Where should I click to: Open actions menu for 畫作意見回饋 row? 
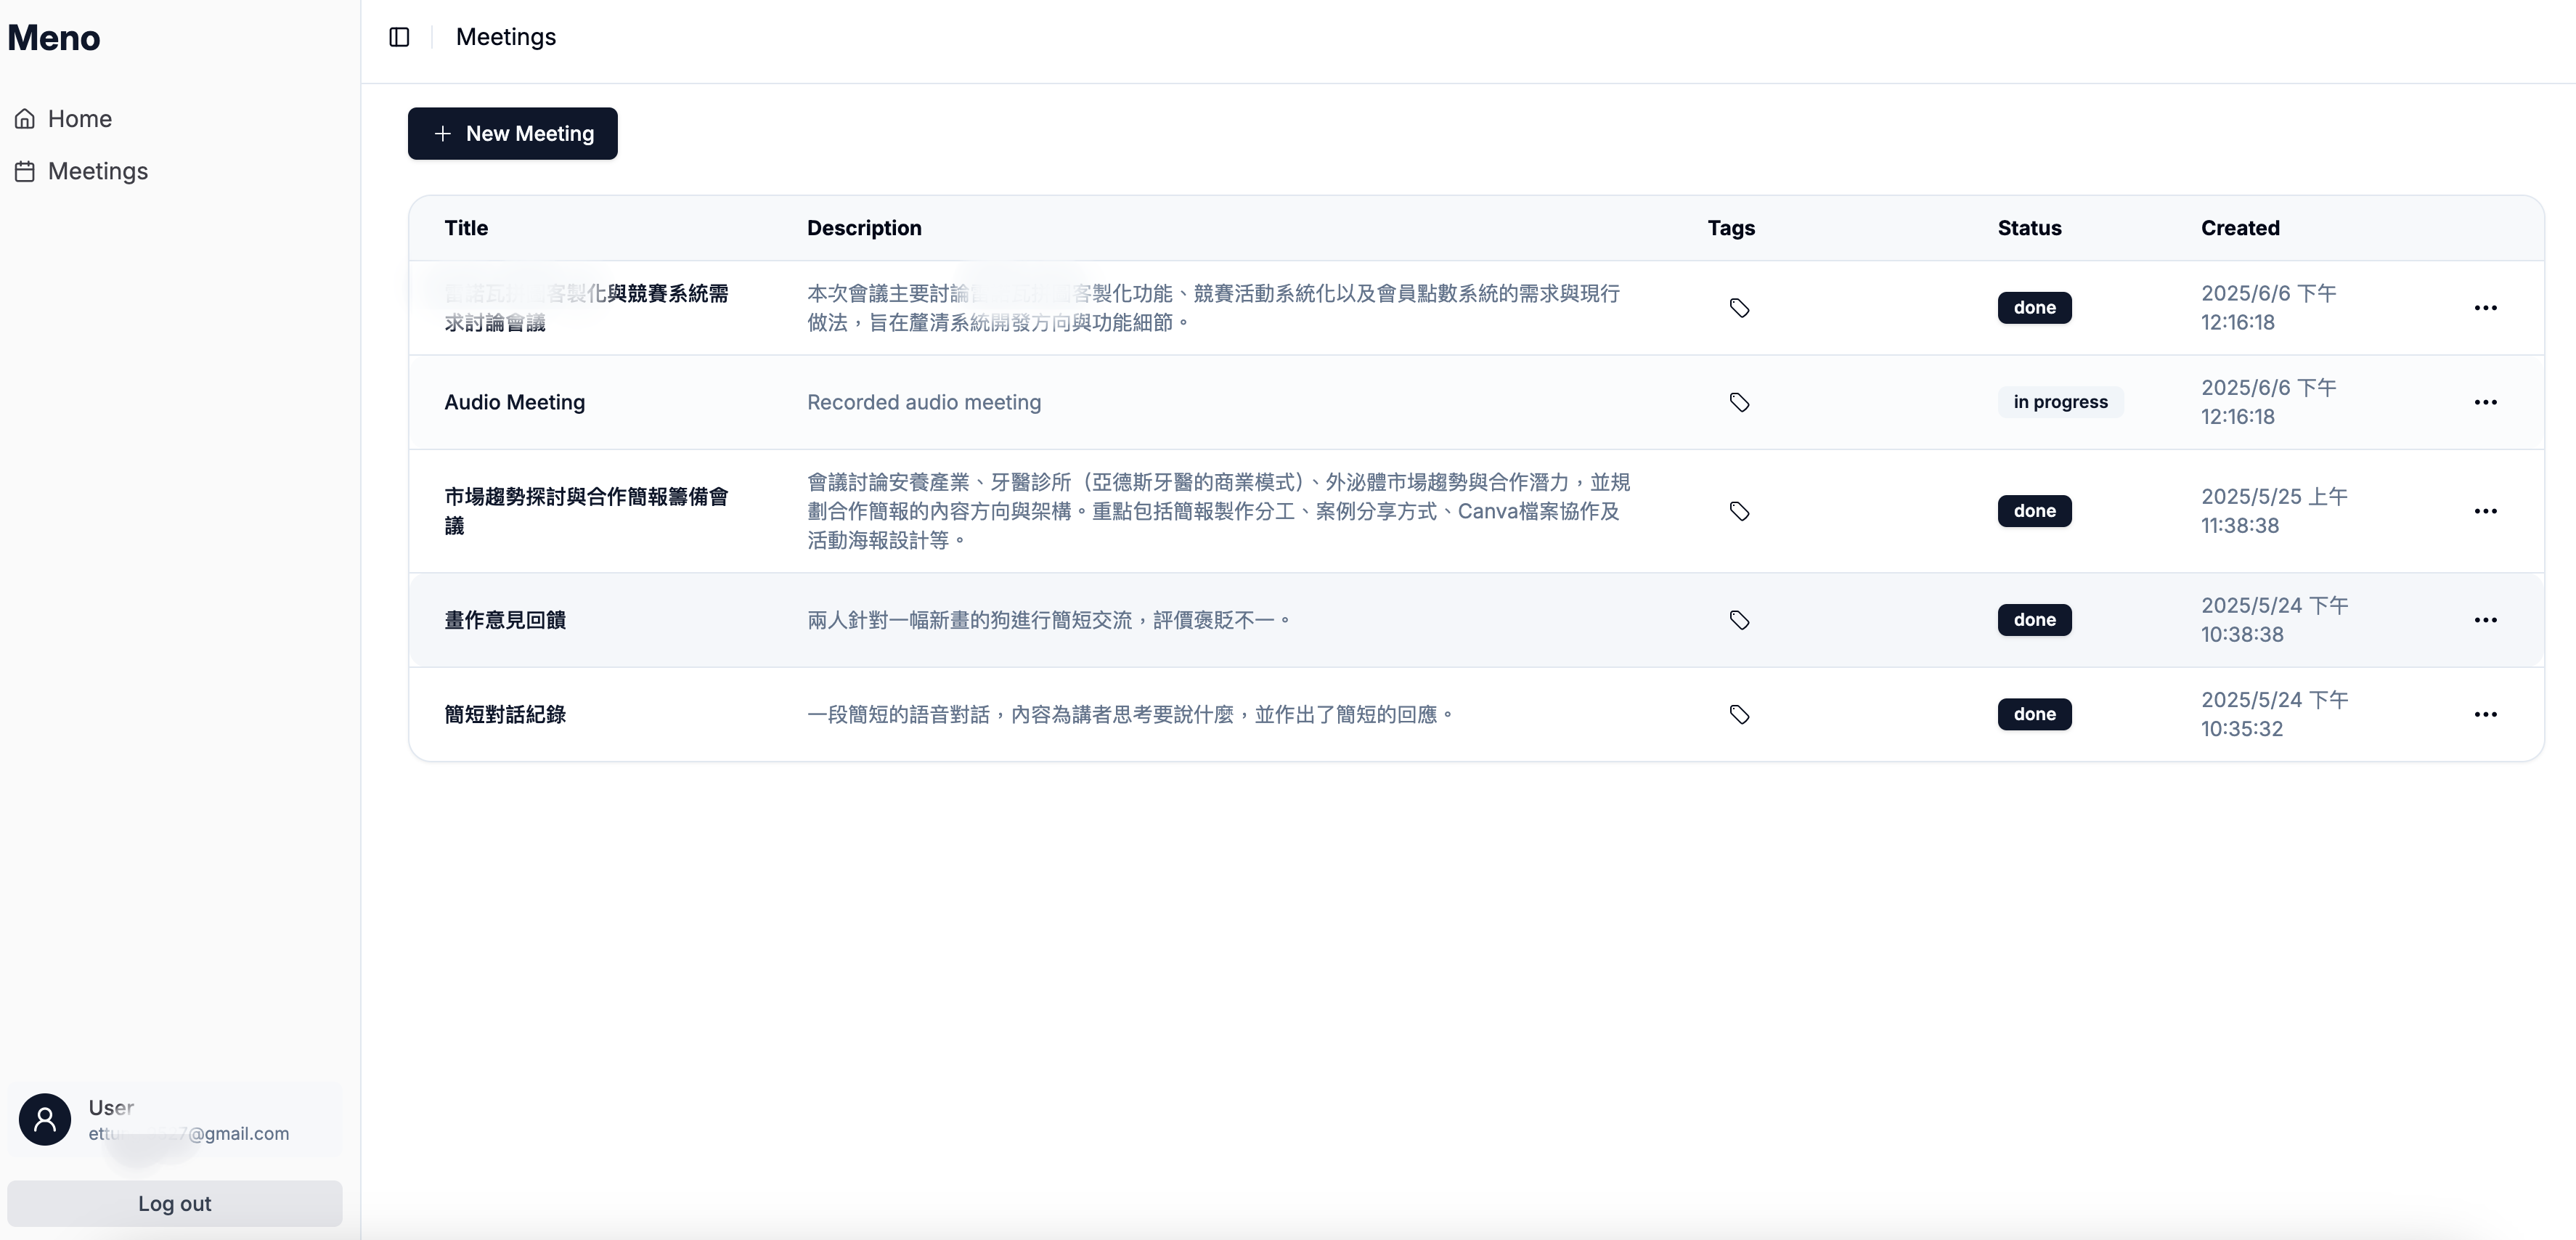pos(2485,620)
